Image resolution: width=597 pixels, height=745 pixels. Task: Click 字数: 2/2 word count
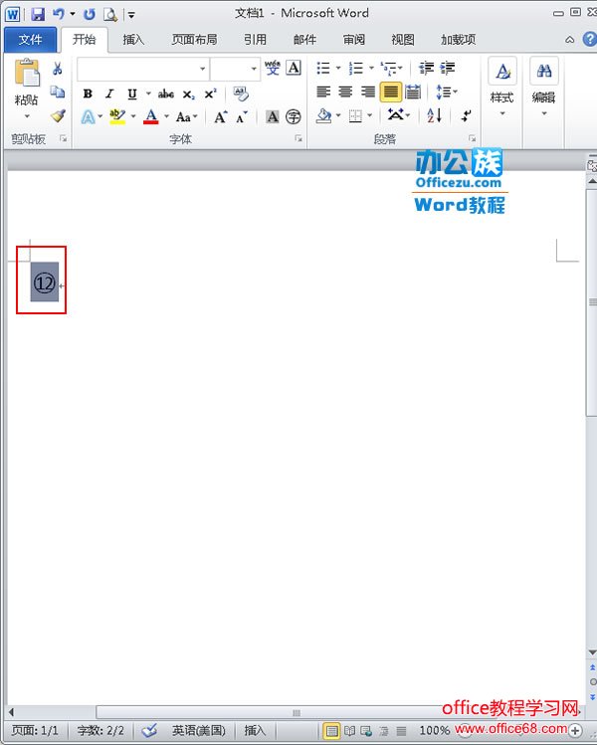(x=100, y=730)
